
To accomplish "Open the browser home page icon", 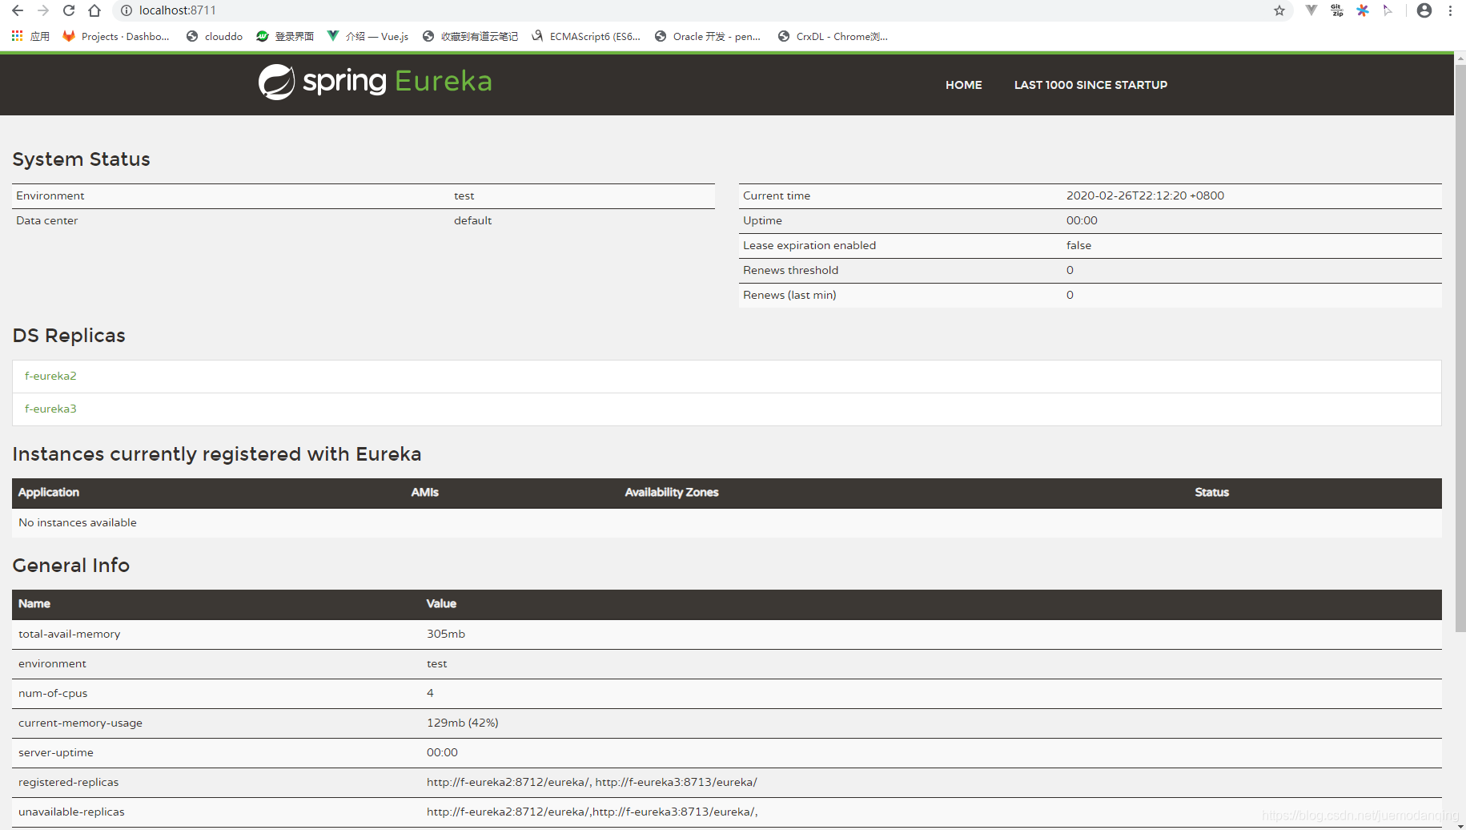I will click(x=94, y=10).
